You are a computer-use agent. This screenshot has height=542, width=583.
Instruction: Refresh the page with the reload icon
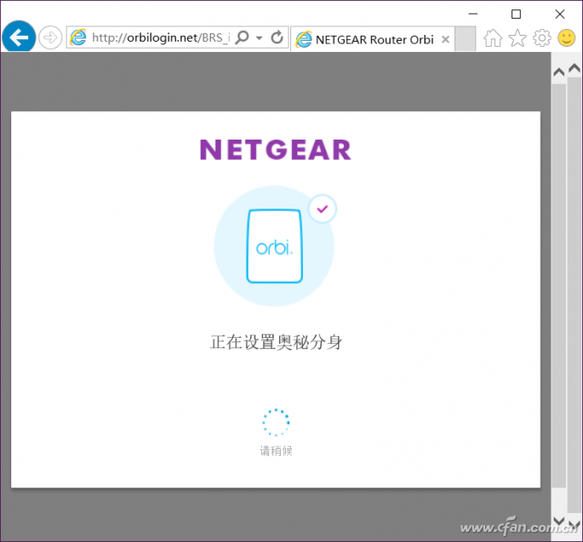click(x=277, y=37)
